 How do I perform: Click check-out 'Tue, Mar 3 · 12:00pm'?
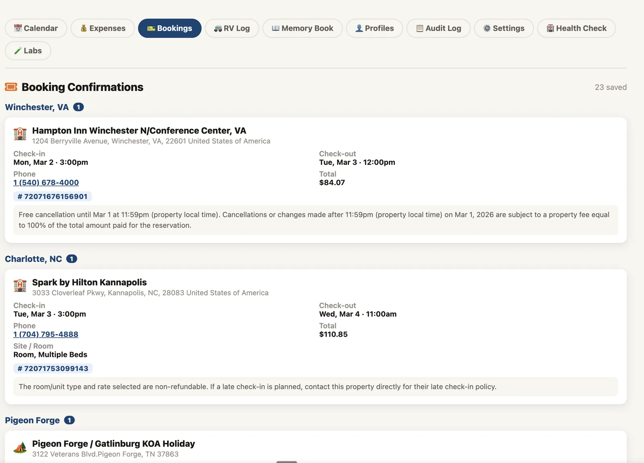357,162
